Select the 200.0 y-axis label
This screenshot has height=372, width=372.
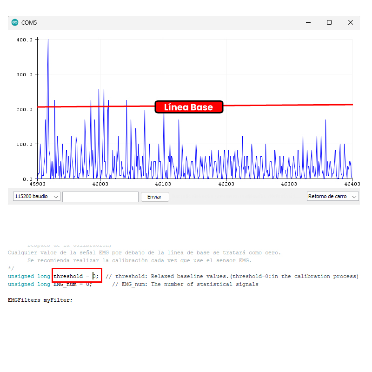(24, 109)
